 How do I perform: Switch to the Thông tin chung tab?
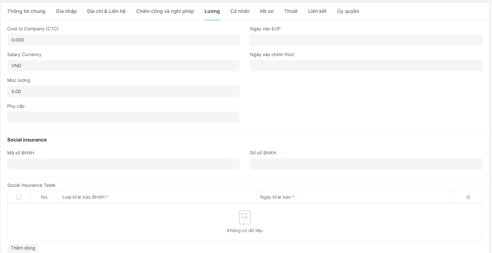[x=26, y=11]
